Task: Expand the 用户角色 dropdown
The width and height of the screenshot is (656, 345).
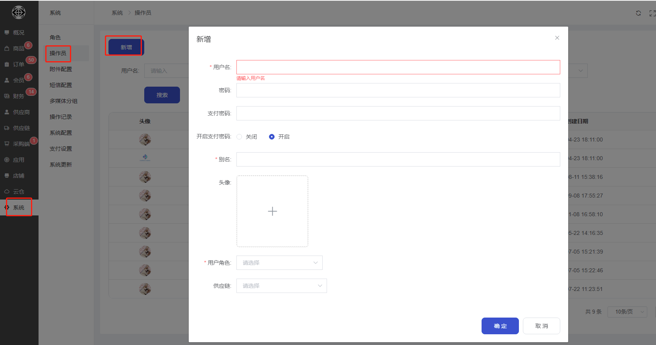Action: pyautogui.click(x=279, y=263)
